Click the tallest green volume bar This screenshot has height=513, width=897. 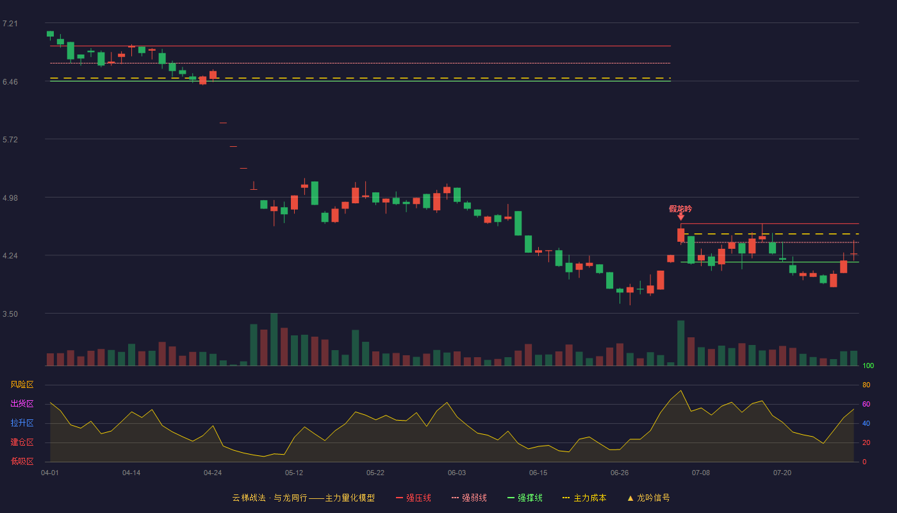point(274,339)
